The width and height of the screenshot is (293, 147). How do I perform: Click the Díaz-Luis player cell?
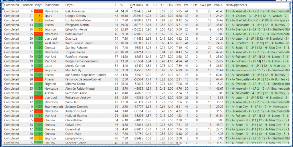[72, 39]
